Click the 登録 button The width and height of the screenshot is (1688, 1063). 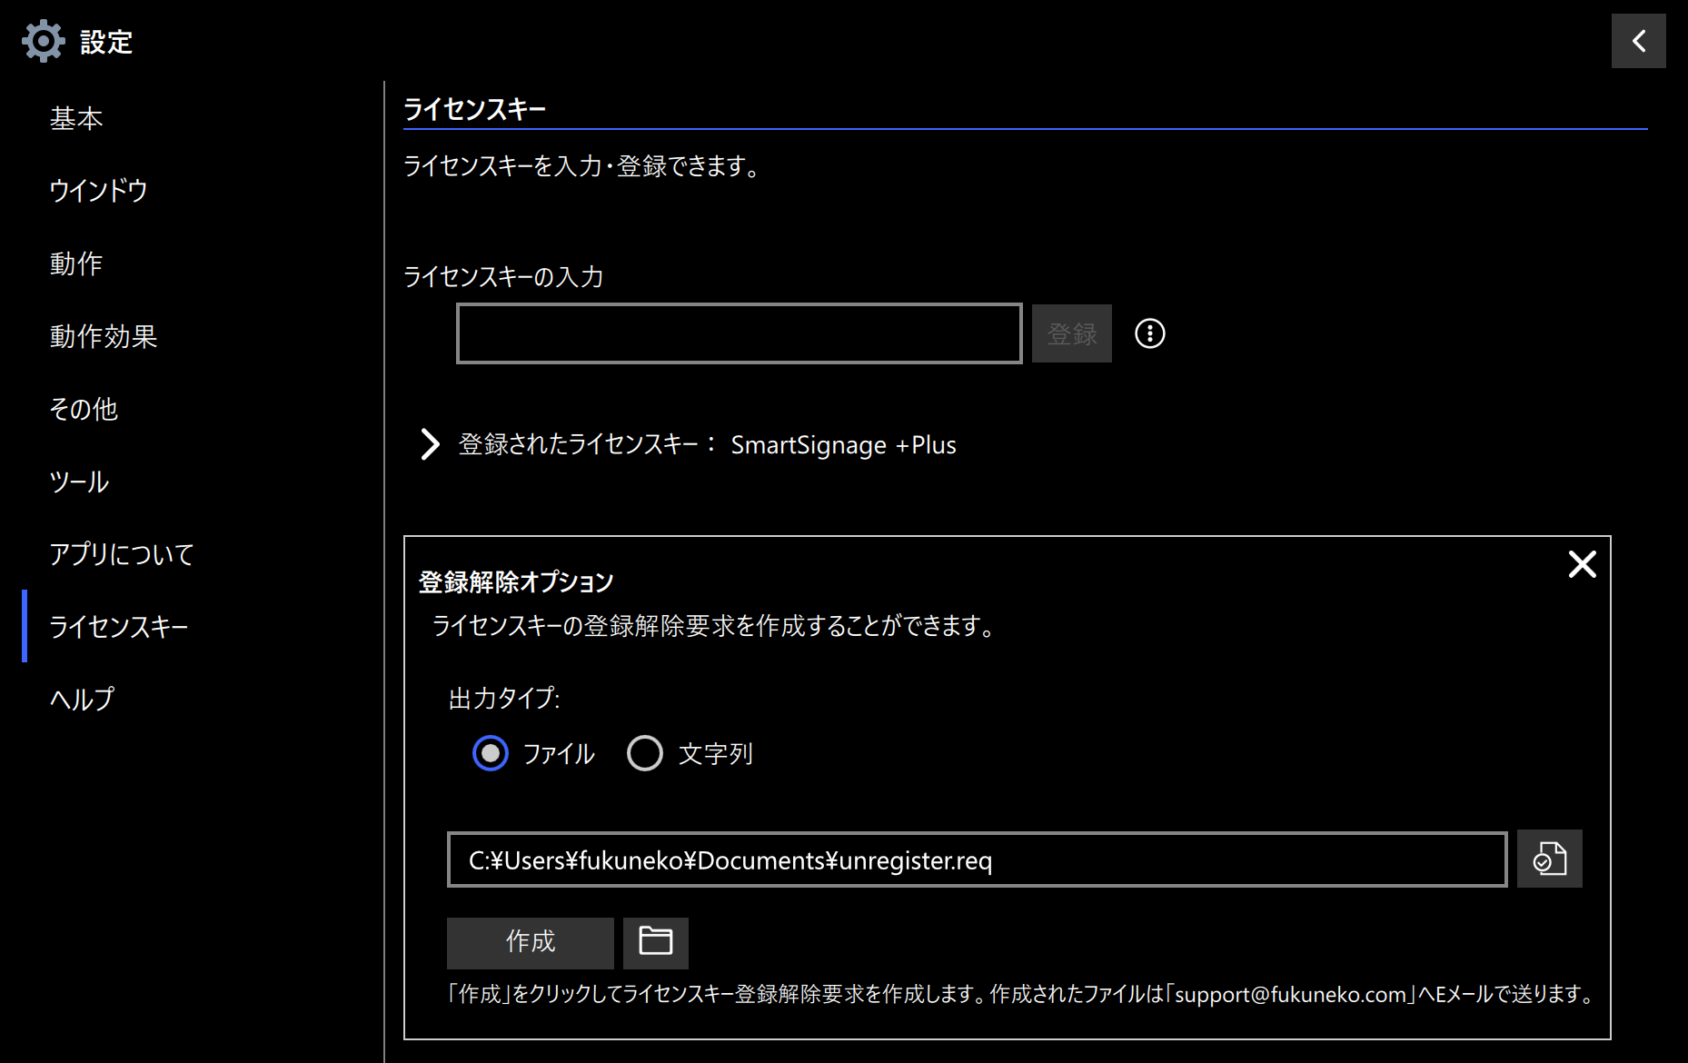point(1071,333)
